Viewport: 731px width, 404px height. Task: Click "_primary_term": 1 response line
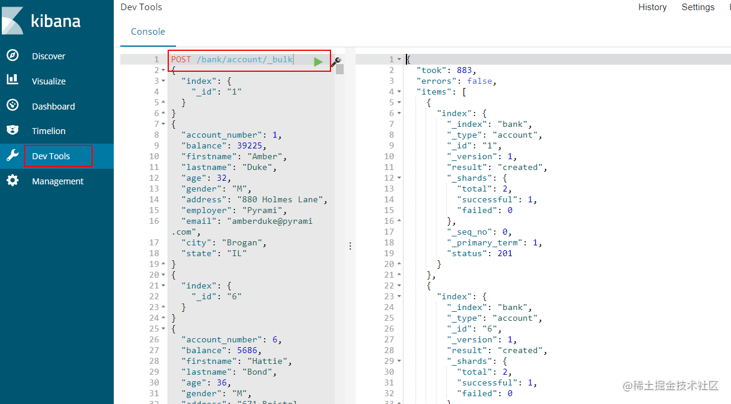(x=495, y=242)
